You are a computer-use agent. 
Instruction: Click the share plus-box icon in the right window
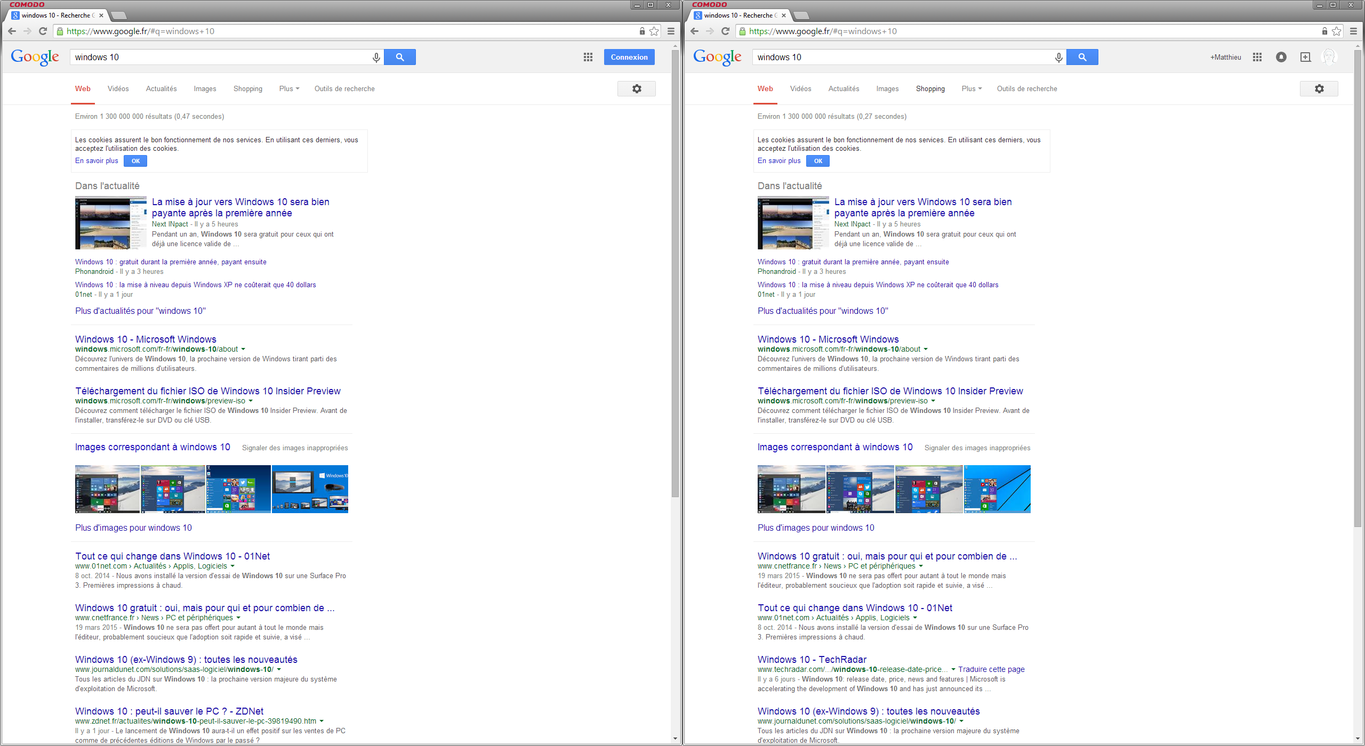click(1305, 57)
